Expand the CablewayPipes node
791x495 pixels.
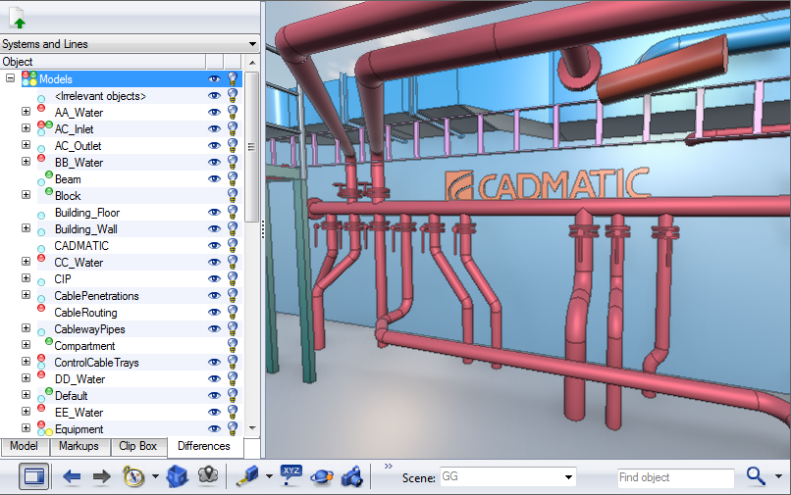tap(26, 328)
